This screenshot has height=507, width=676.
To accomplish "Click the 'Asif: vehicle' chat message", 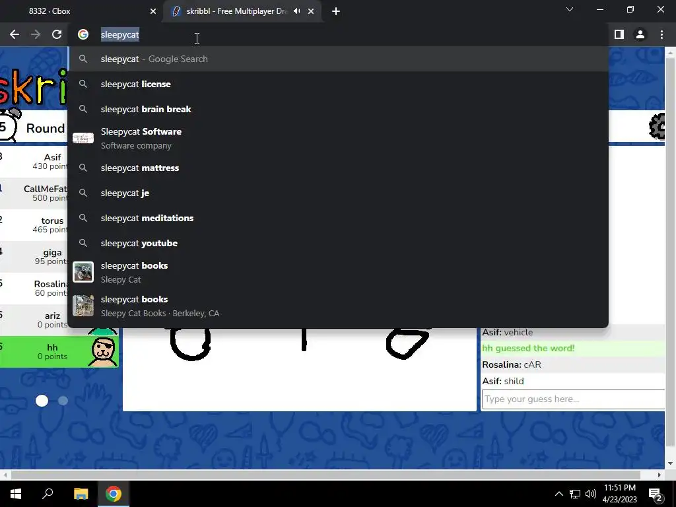I will click(x=573, y=333).
